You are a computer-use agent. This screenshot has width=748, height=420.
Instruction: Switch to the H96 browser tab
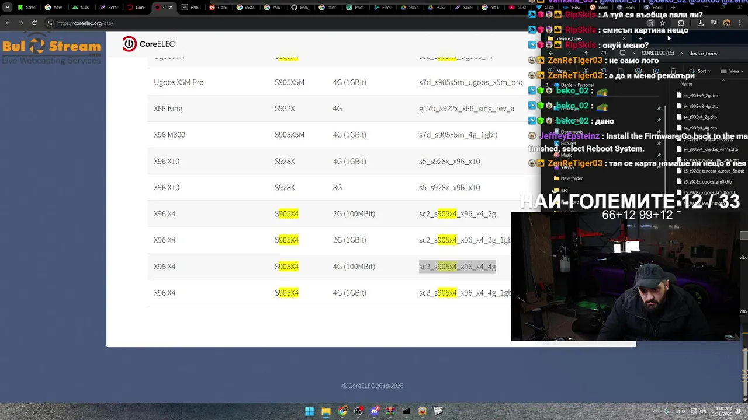pyautogui.click(x=190, y=8)
